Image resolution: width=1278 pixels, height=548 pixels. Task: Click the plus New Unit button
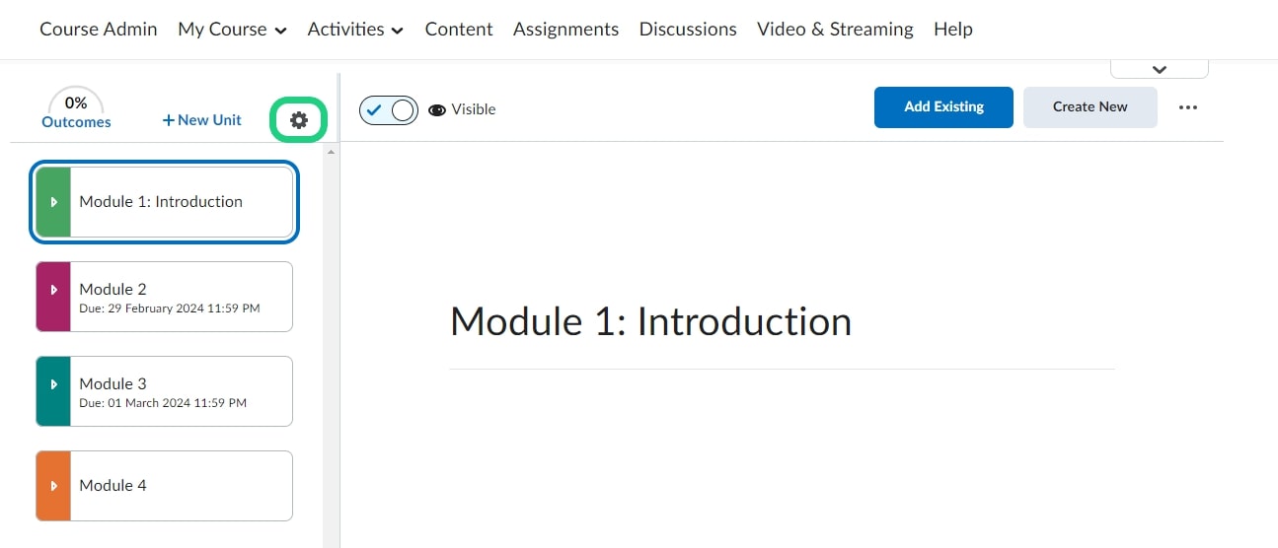click(202, 120)
